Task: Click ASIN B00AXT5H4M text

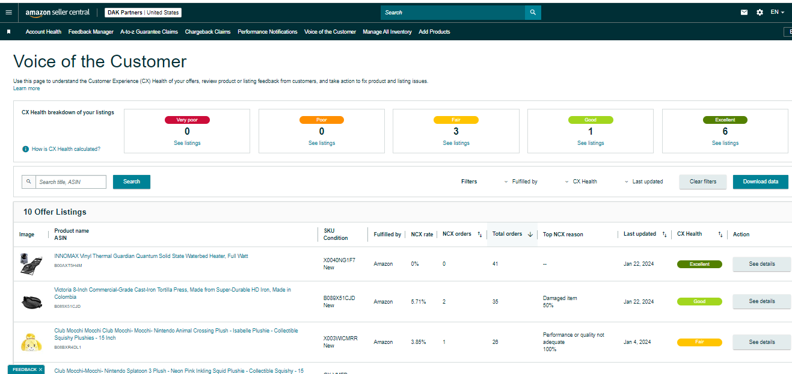Action: pyautogui.click(x=68, y=265)
